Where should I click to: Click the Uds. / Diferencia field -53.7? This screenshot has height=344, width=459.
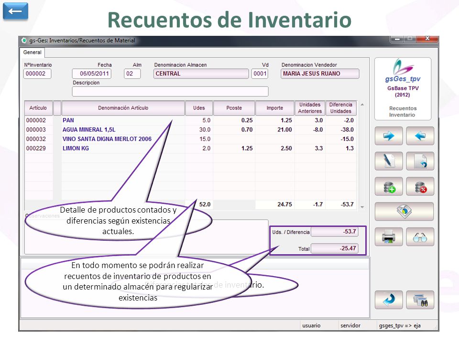[334, 232]
